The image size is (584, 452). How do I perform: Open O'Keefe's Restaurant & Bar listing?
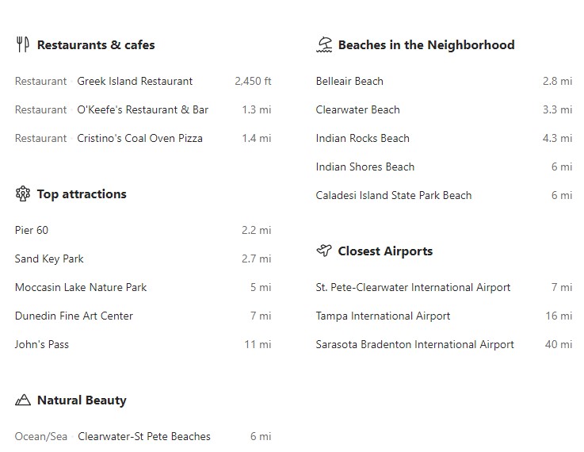(x=143, y=109)
